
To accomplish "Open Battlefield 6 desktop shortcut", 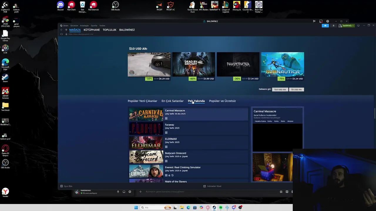I will (215, 6).
